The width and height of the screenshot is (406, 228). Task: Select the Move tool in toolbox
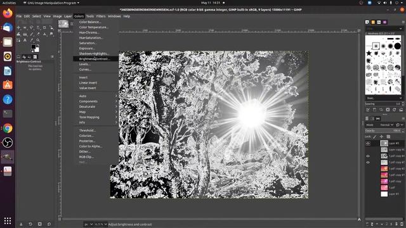[x=18, y=27]
